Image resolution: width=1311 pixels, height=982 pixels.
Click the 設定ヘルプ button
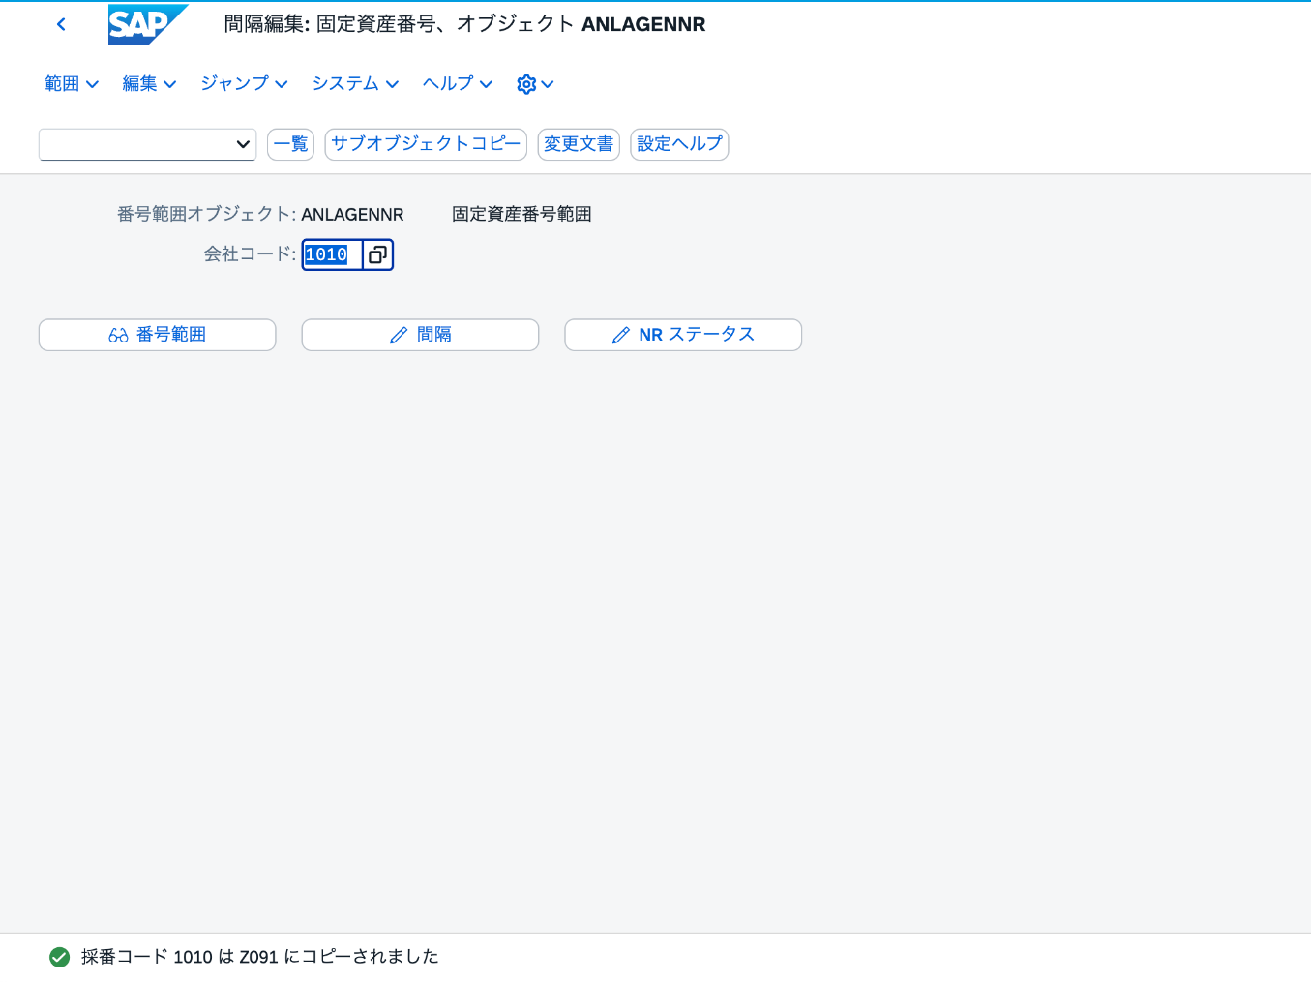click(679, 144)
